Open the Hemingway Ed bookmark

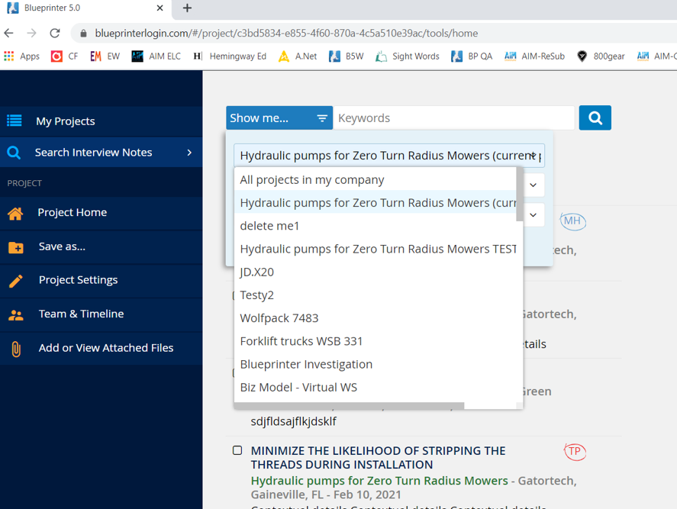coord(230,56)
